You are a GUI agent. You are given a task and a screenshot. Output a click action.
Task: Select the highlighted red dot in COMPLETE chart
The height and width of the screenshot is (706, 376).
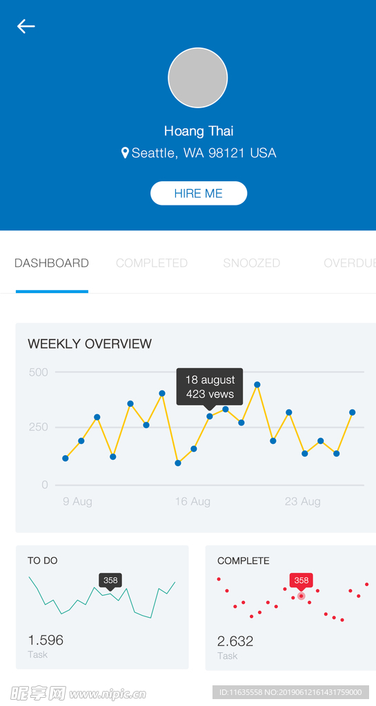coord(301,596)
